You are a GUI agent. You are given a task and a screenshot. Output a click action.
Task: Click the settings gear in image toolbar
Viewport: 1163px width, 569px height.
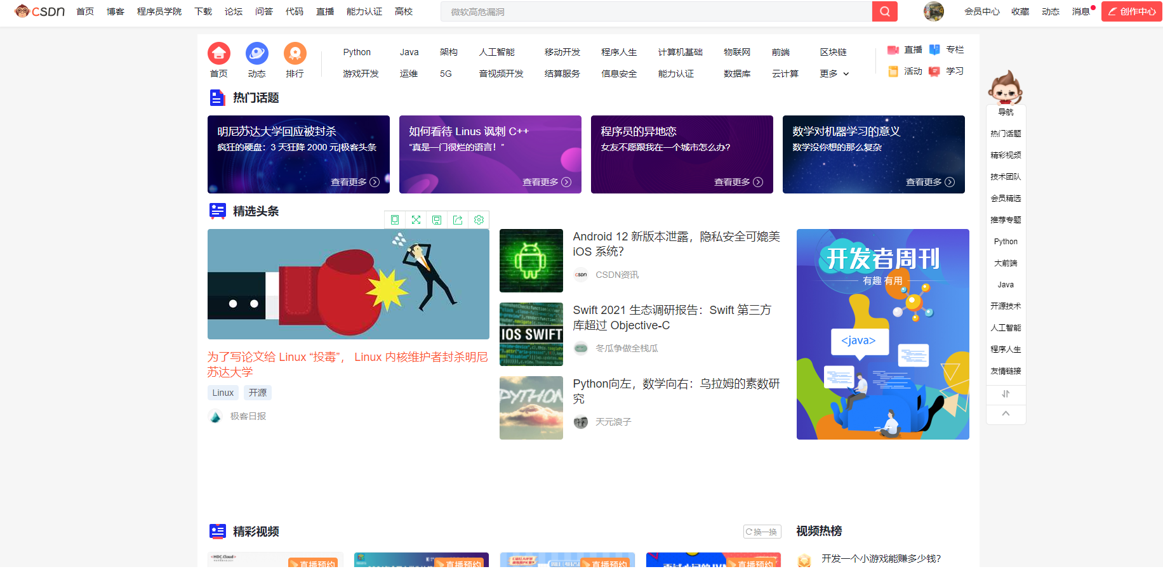[x=479, y=219]
